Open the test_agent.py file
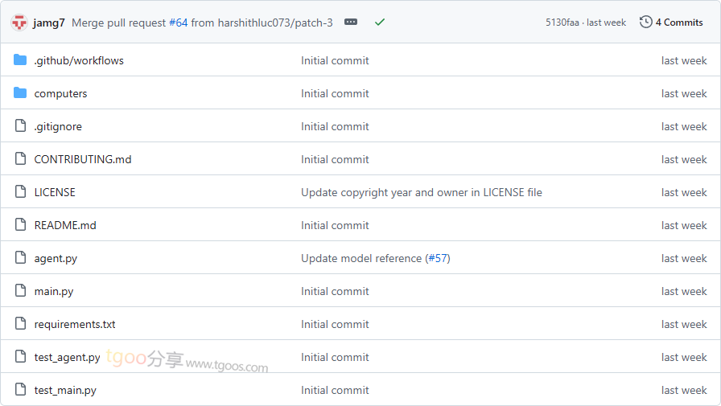This screenshot has height=406, width=721. tap(67, 357)
